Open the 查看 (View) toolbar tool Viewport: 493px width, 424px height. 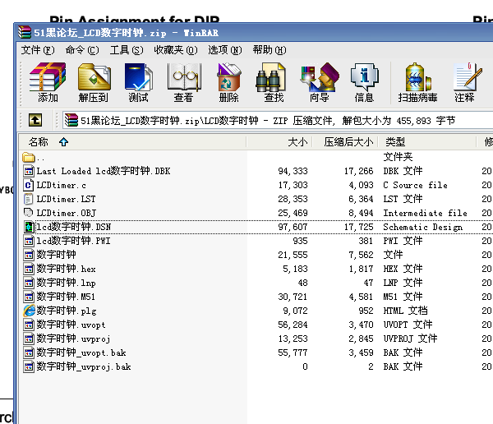click(183, 82)
